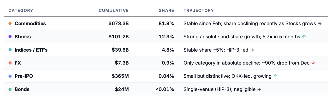This screenshot has width=331, height=98.
Task: Click the $101.2B cumulative value for Stocks
Action: pyautogui.click(x=119, y=37)
